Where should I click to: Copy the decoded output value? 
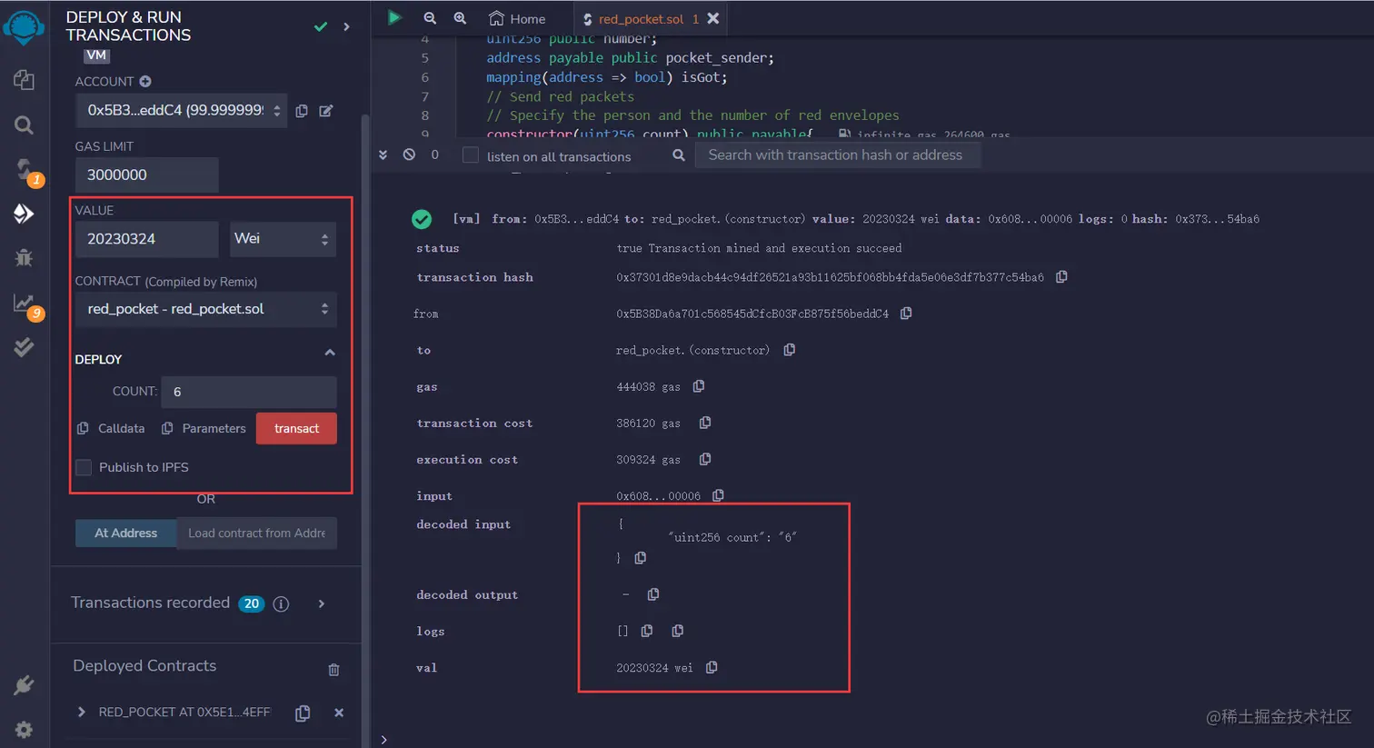click(x=652, y=594)
